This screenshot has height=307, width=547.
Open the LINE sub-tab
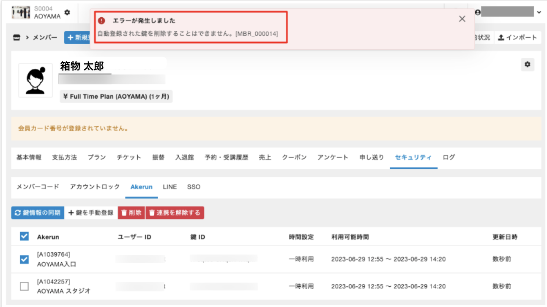click(x=170, y=187)
